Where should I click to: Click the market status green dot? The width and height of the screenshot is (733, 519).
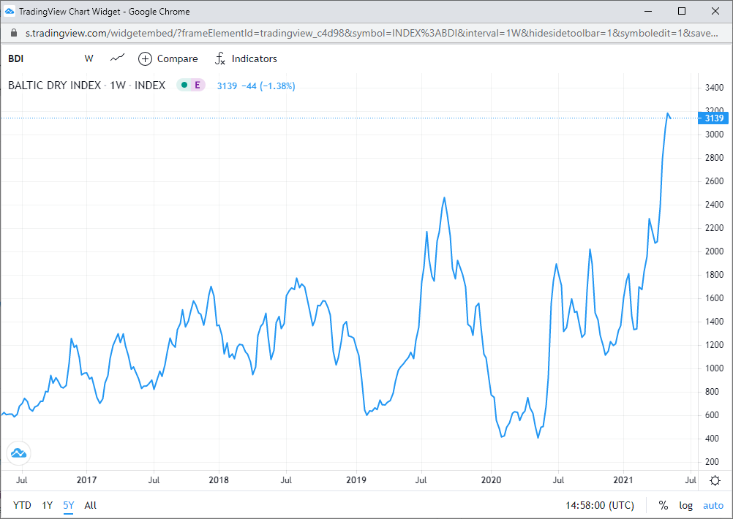pyautogui.click(x=184, y=86)
